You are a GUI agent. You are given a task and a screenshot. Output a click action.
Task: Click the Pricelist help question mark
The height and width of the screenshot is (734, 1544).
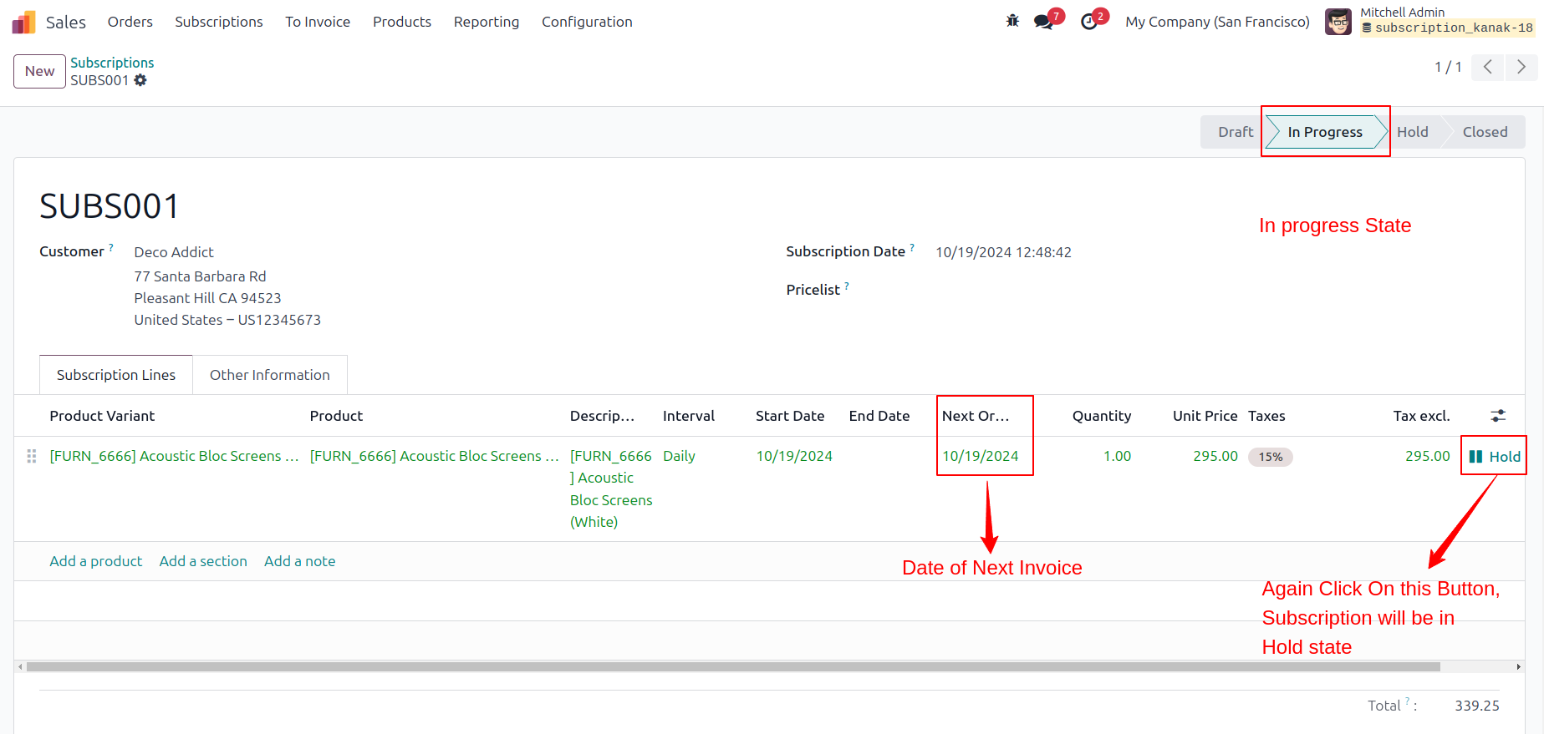[x=847, y=286]
